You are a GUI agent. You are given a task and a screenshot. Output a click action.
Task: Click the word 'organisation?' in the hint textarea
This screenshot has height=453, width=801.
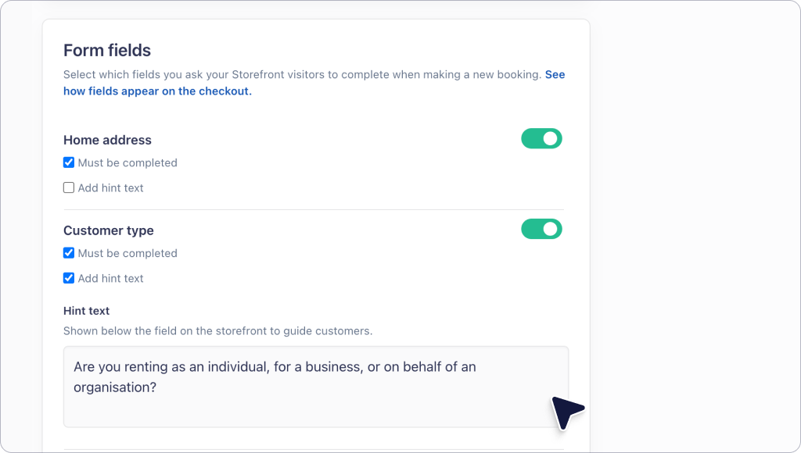pos(115,387)
